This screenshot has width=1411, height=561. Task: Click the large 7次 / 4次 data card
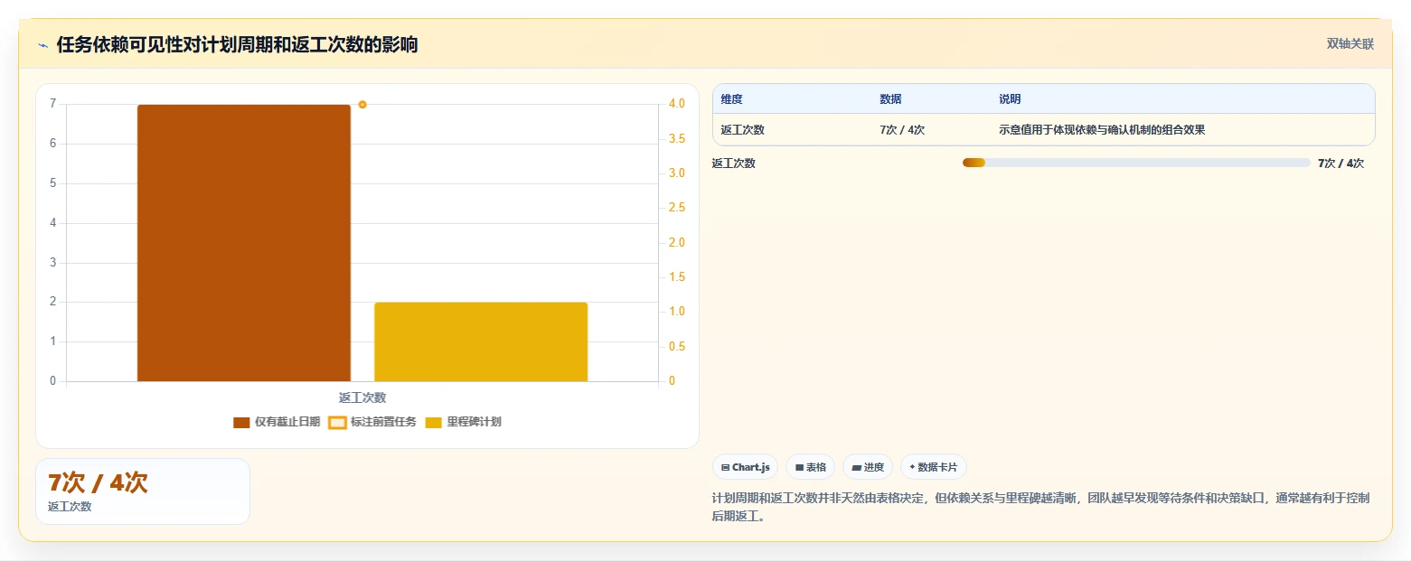click(x=143, y=491)
